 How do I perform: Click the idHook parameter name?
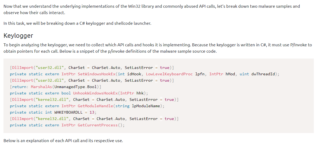[x=134, y=74]
